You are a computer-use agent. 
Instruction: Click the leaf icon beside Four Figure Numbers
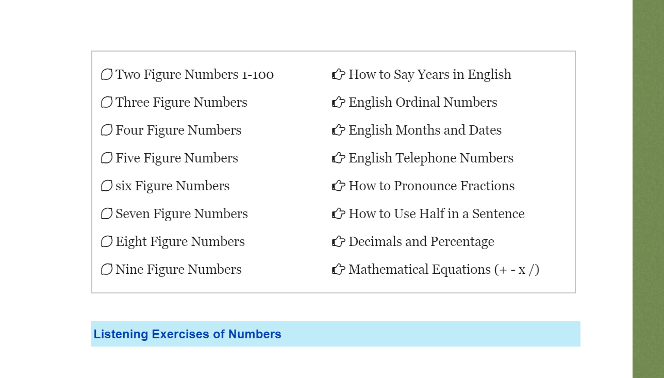(x=107, y=130)
